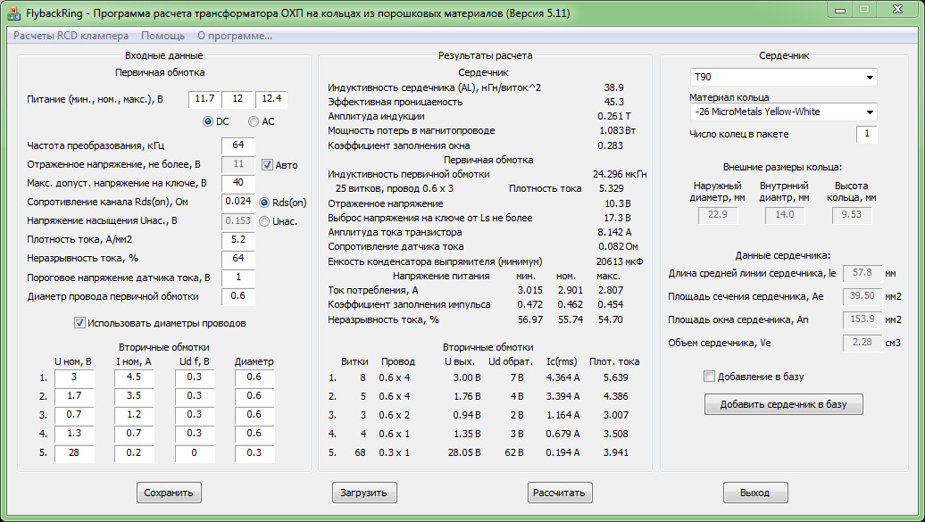This screenshot has height=522, width=925.
Task: Click Макс. допуст. напряжение на ключе field
Action: 238,183
